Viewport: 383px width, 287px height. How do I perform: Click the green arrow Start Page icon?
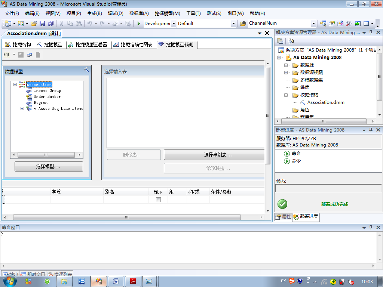click(x=358, y=24)
